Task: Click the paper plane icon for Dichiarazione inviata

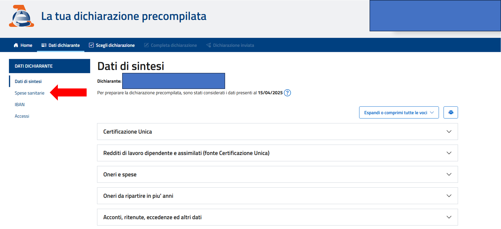Action: tap(208, 45)
